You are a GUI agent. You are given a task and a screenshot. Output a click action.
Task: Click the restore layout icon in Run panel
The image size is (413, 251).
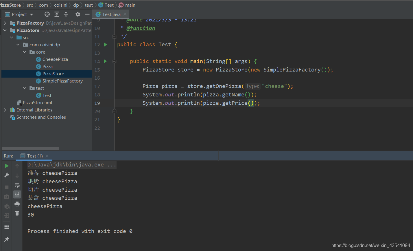7,227
